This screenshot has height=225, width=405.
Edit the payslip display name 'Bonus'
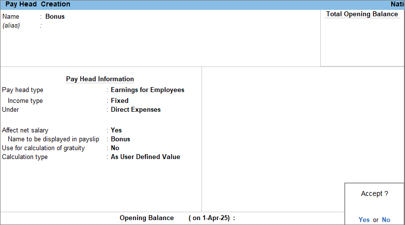[x=120, y=139]
